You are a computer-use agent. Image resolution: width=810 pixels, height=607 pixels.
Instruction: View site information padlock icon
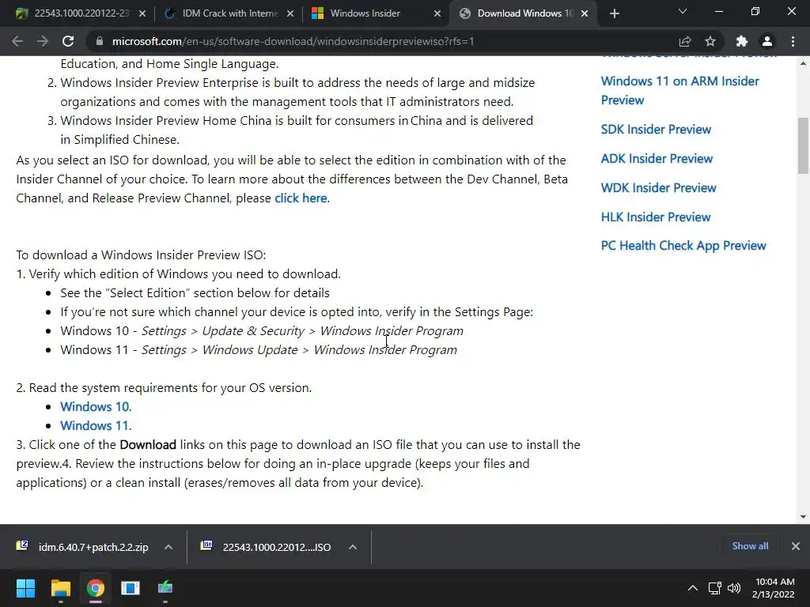pos(100,41)
